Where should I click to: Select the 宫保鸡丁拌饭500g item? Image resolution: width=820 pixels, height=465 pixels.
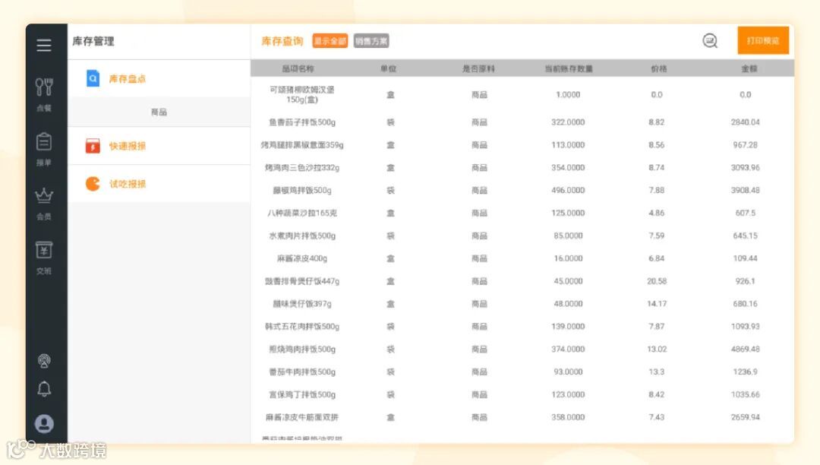[301, 394]
